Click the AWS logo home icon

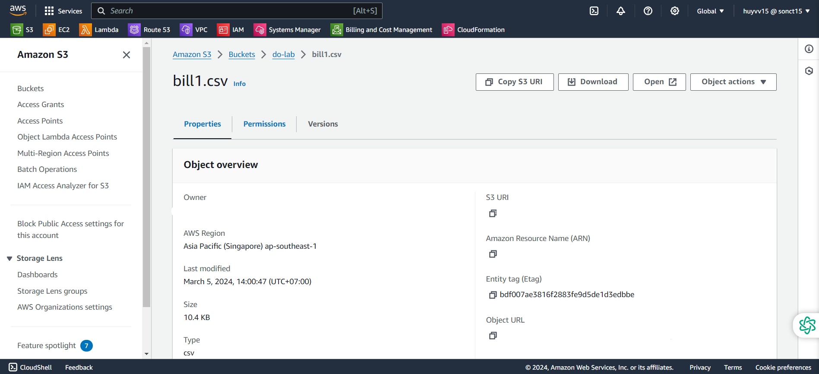coord(18,10)
